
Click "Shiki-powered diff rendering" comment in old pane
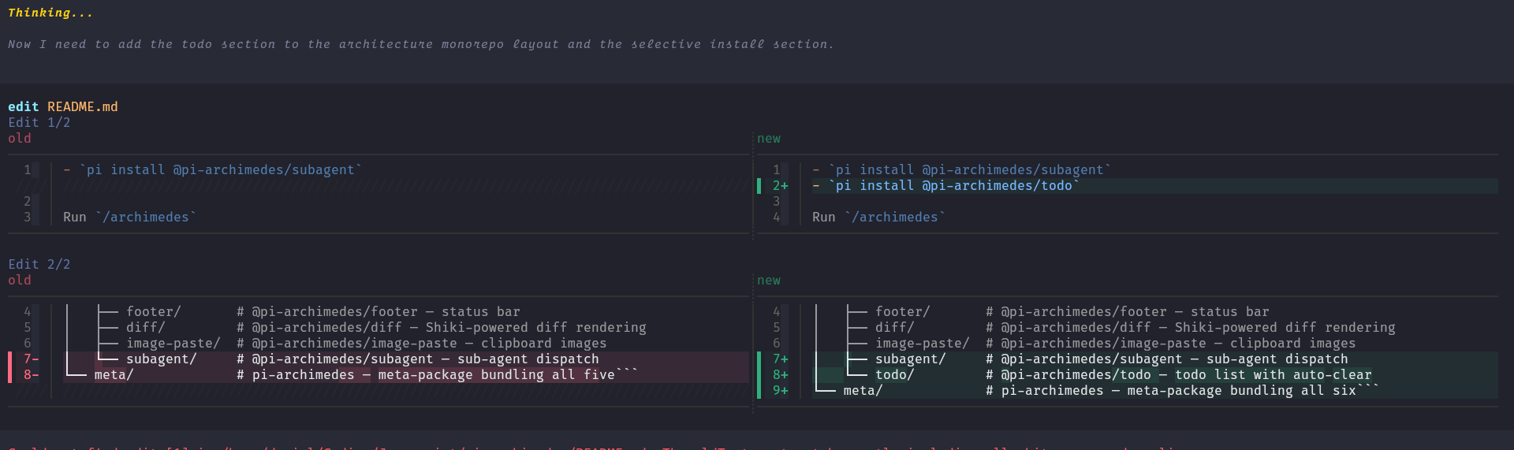536,327
